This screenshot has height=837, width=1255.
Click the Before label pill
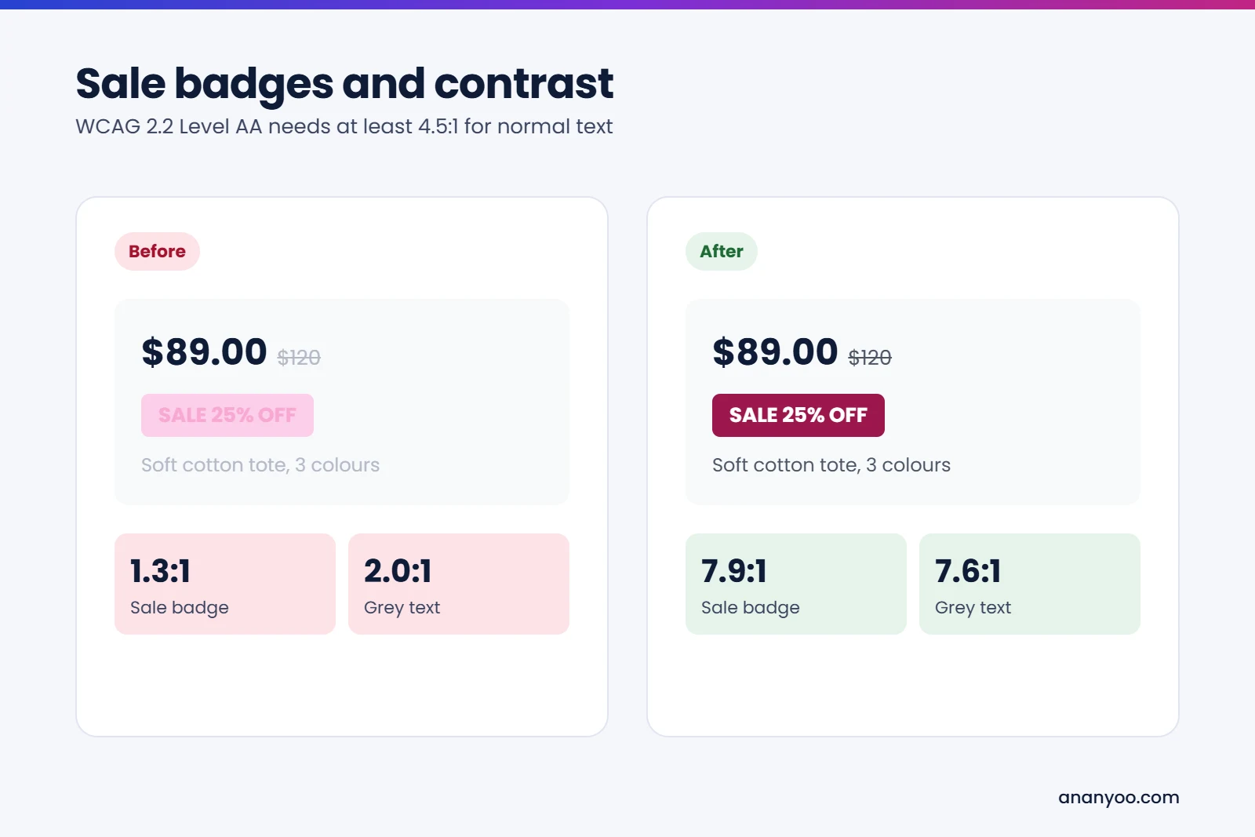point(157,251)
